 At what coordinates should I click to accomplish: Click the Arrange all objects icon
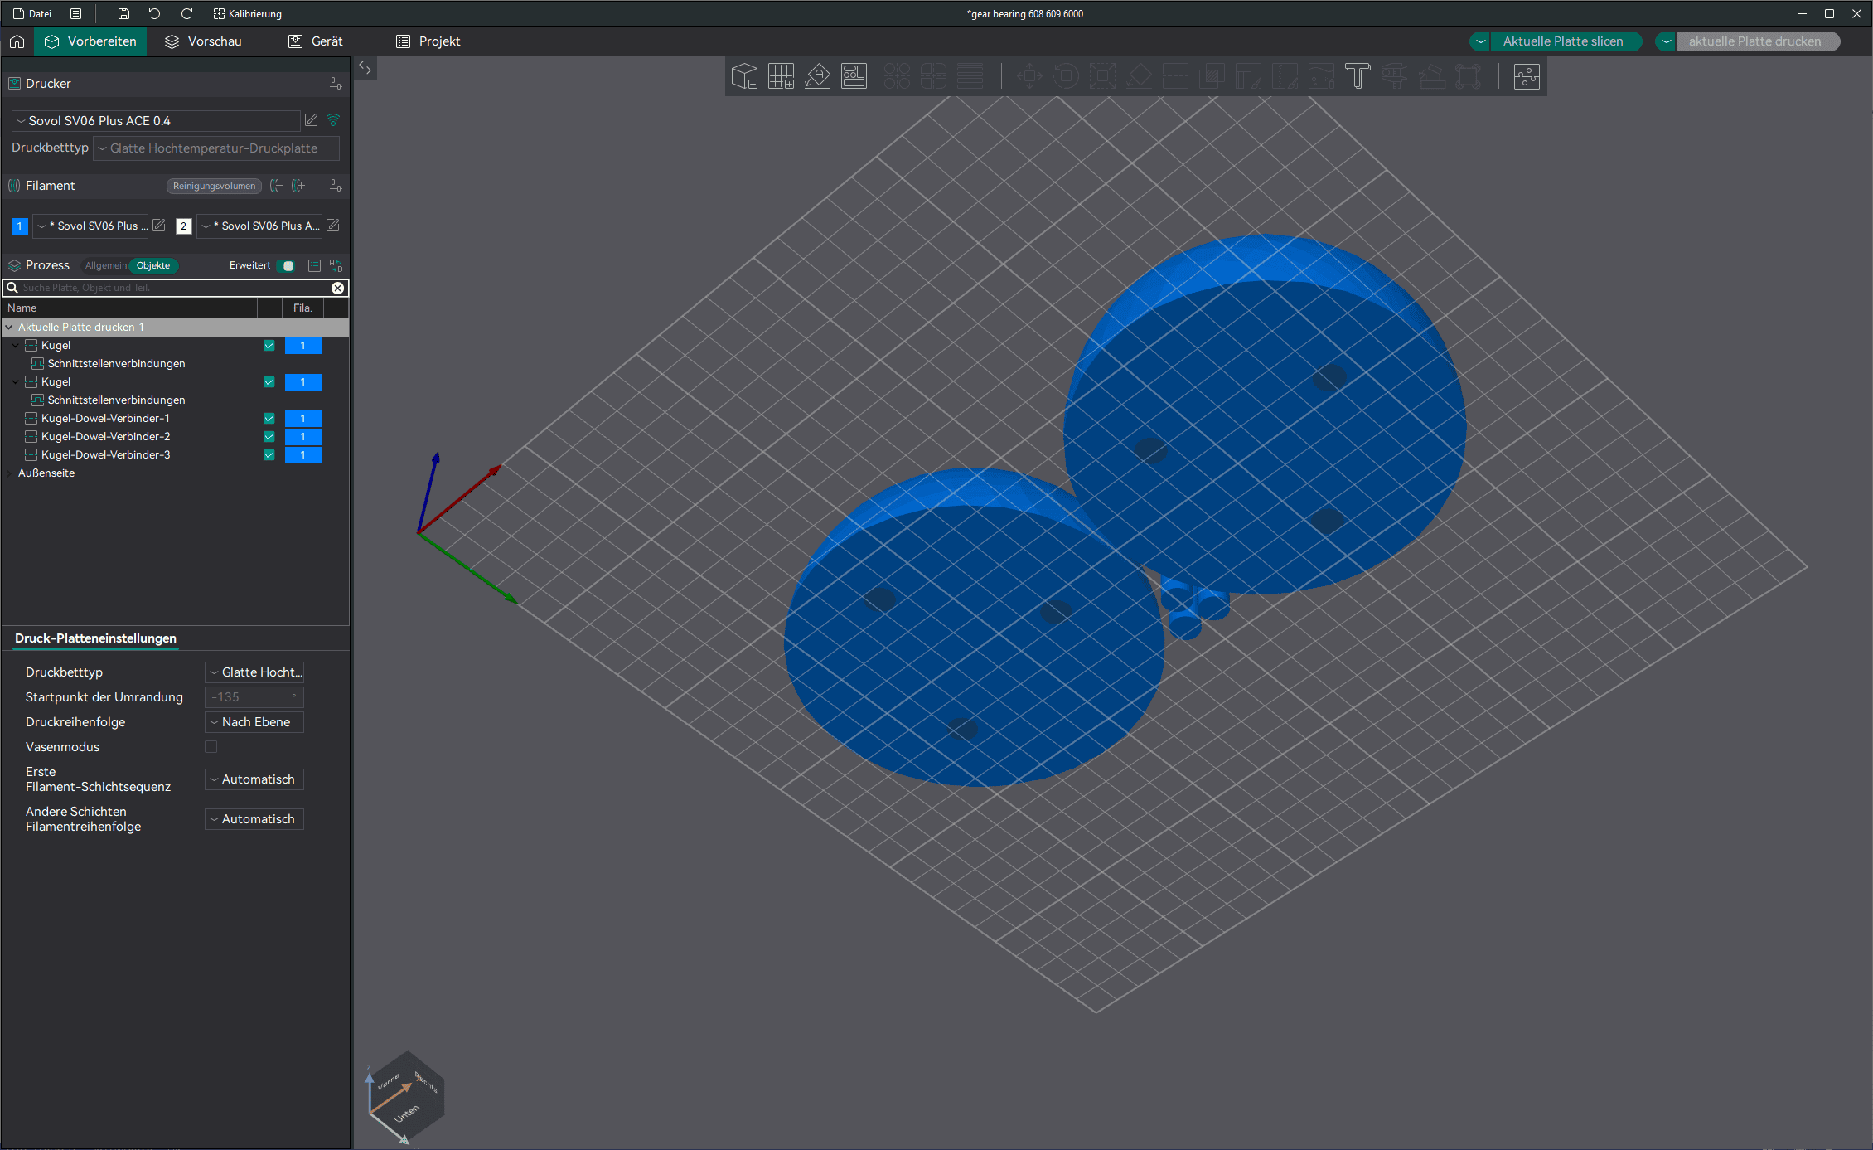click(854, 76)
